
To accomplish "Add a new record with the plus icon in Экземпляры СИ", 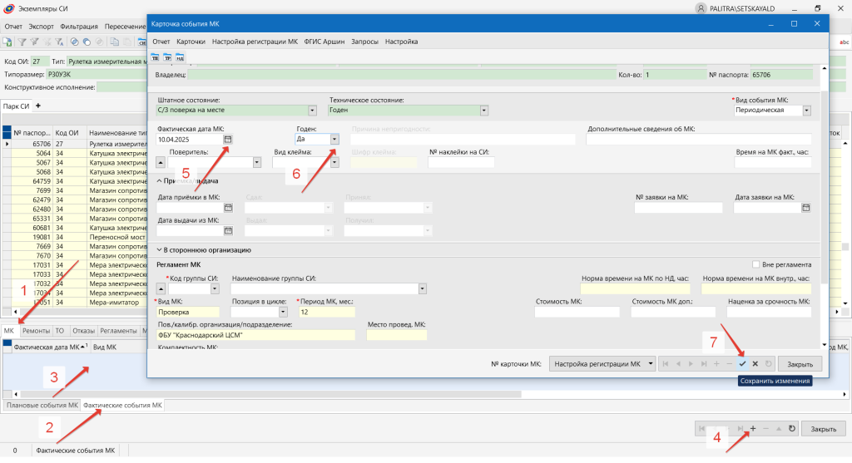I will (x=753, y=429).
